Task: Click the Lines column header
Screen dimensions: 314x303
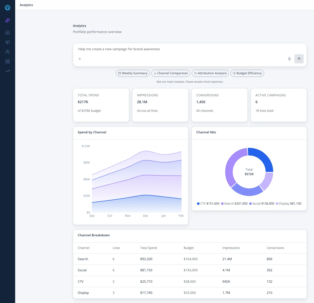Action: (116, 248)
